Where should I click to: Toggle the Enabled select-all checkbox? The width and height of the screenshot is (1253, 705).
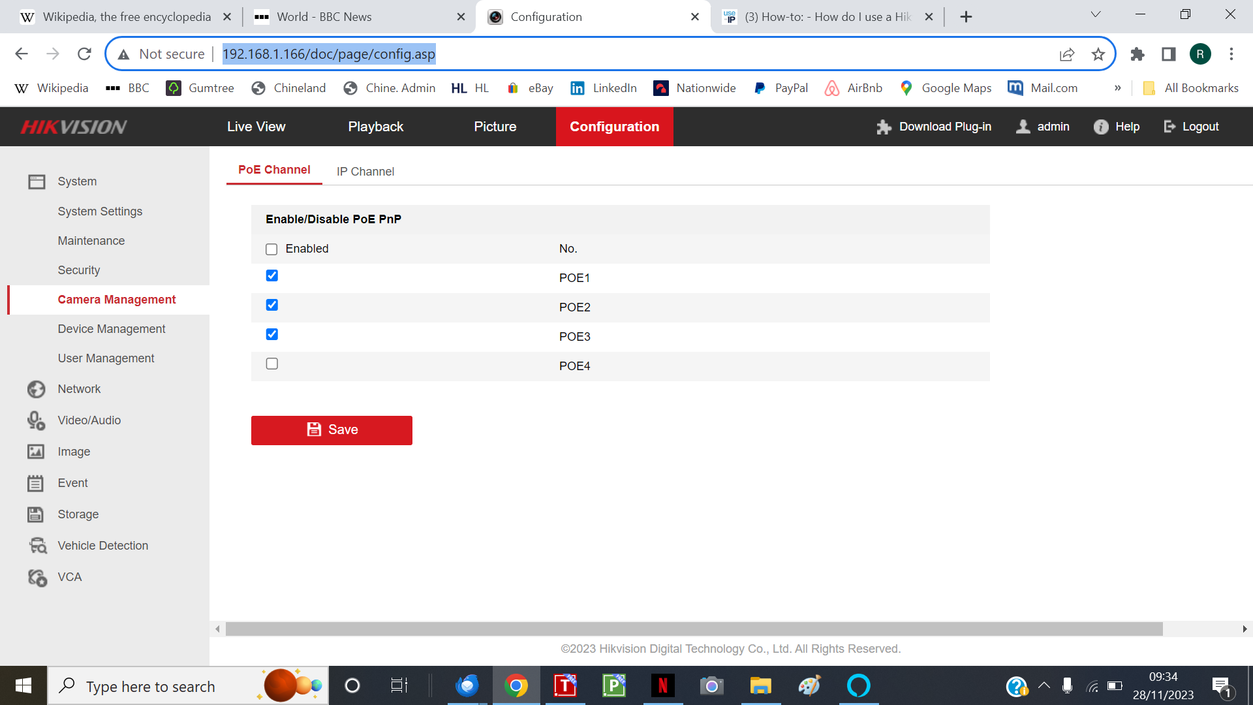272,249
